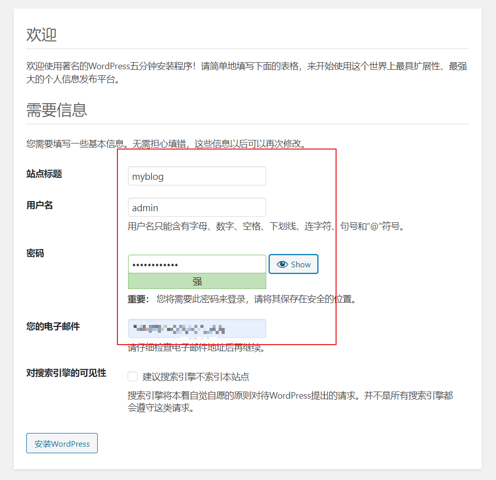The width and height of the screenshot is (496, 480).
Task: Click the 重要 password notice text
Action: click(x=242, y=299)
